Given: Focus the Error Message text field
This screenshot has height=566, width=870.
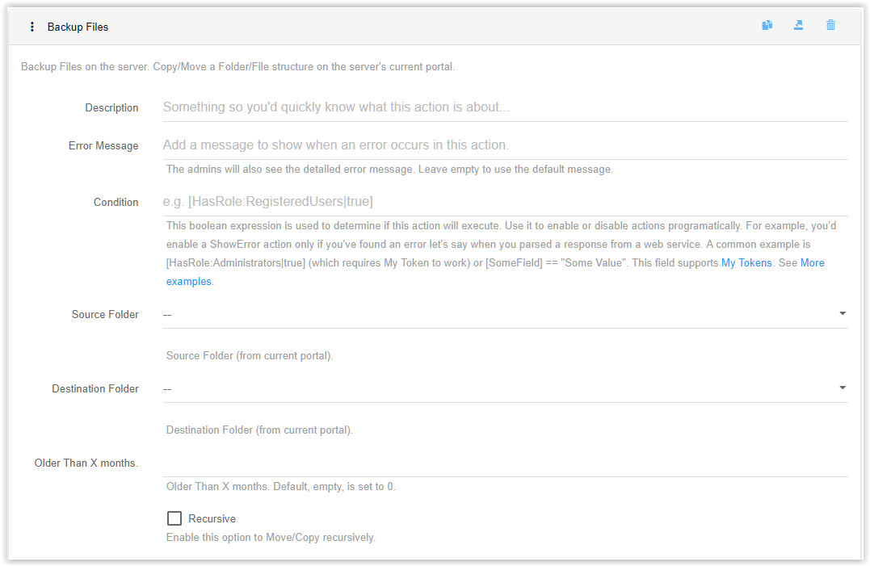Looking at the screenshot, I should coord(505,145).
